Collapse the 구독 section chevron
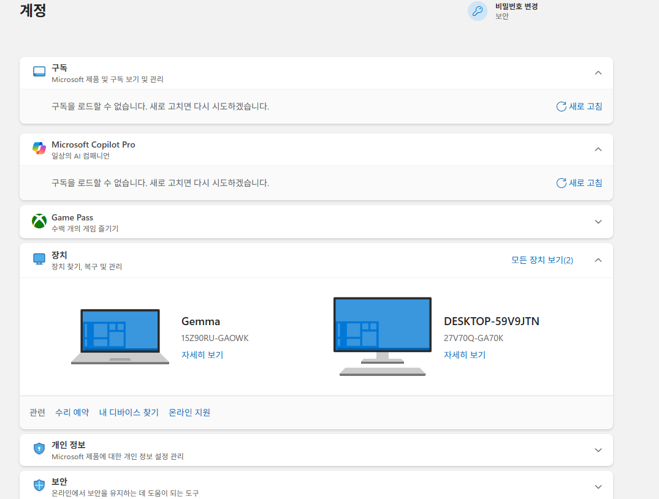 (x=598, y=73)
